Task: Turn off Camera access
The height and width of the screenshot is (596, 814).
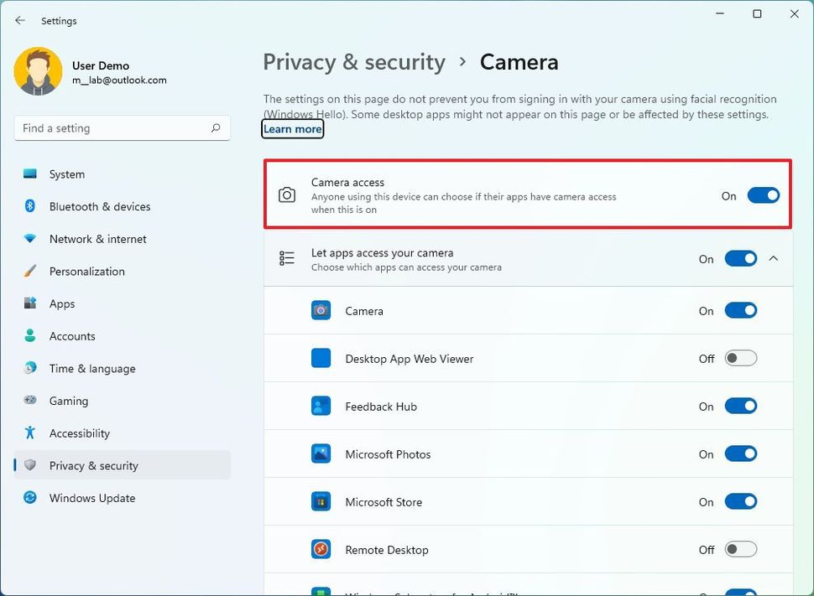Action: [x=763, y=194]
